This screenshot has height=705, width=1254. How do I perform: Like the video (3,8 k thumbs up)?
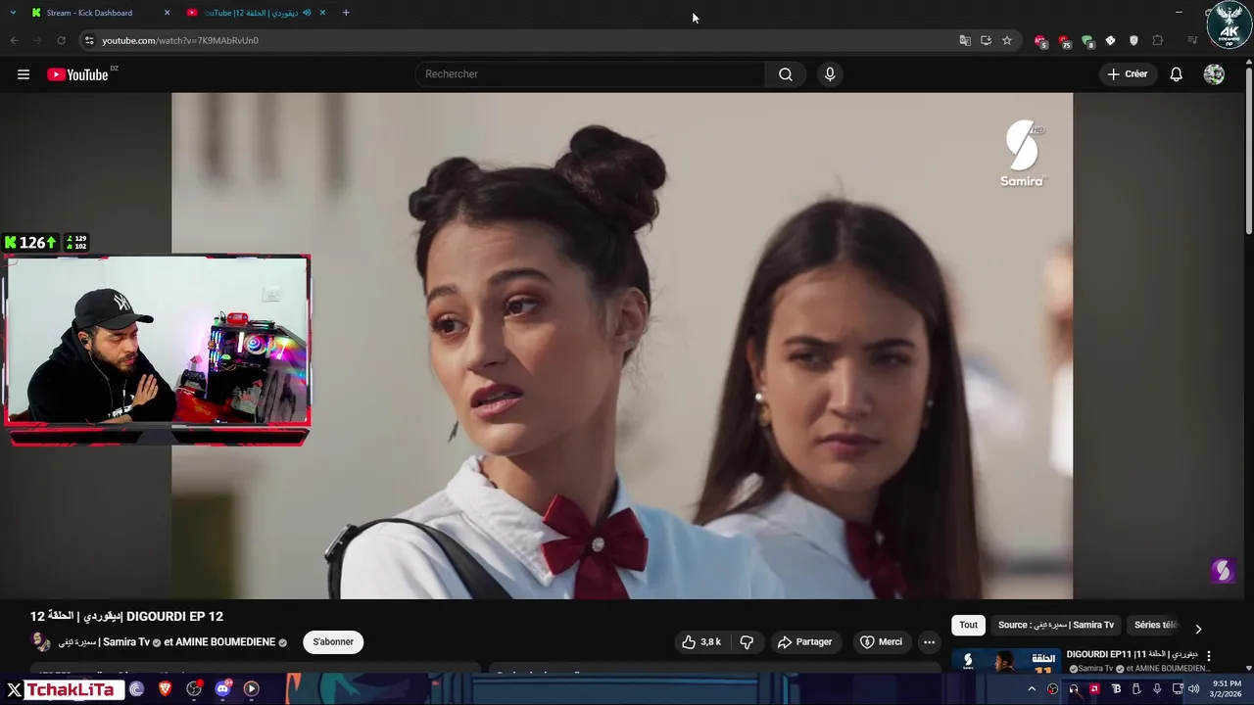[x=701, y=642]
